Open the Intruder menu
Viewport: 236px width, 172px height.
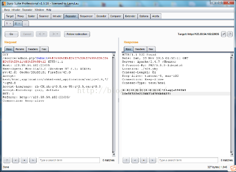[16, 10]
